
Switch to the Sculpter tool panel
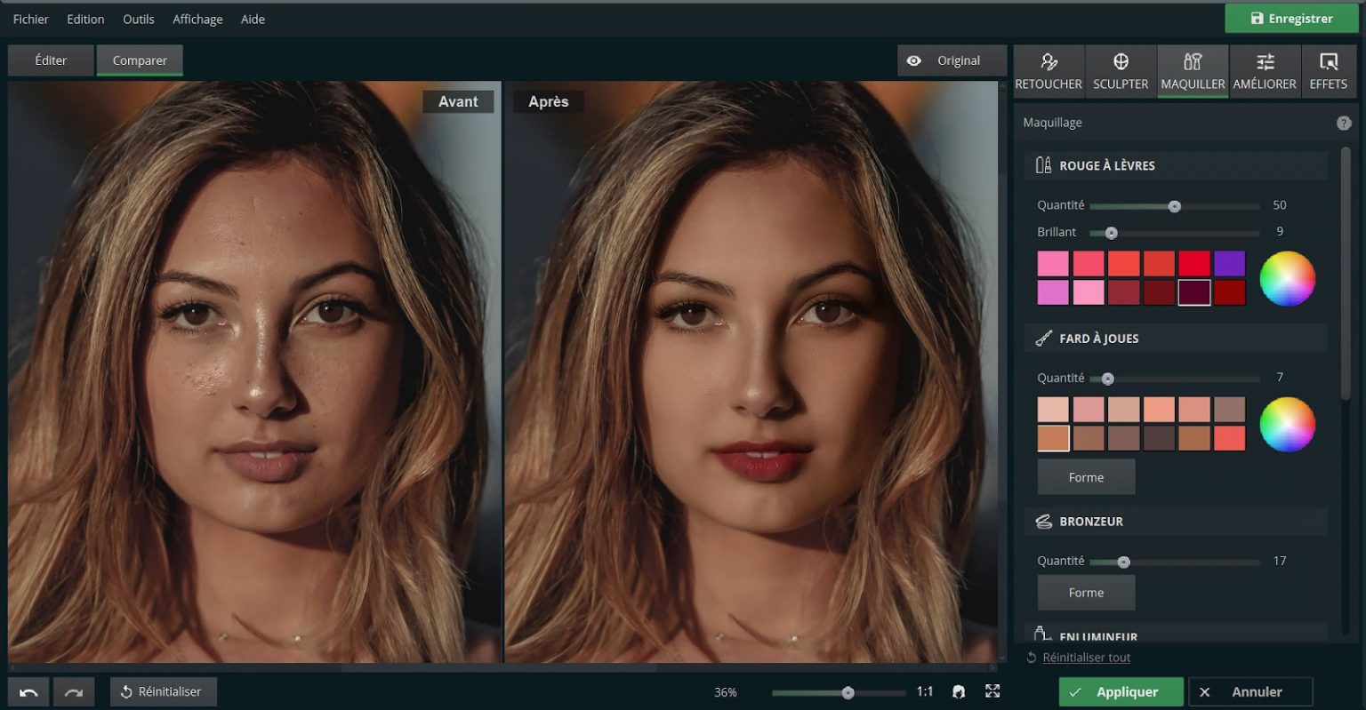[1121, 71]
